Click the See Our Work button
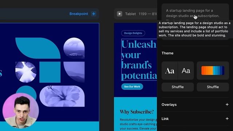The image size is (233, 131). (132, 87)
